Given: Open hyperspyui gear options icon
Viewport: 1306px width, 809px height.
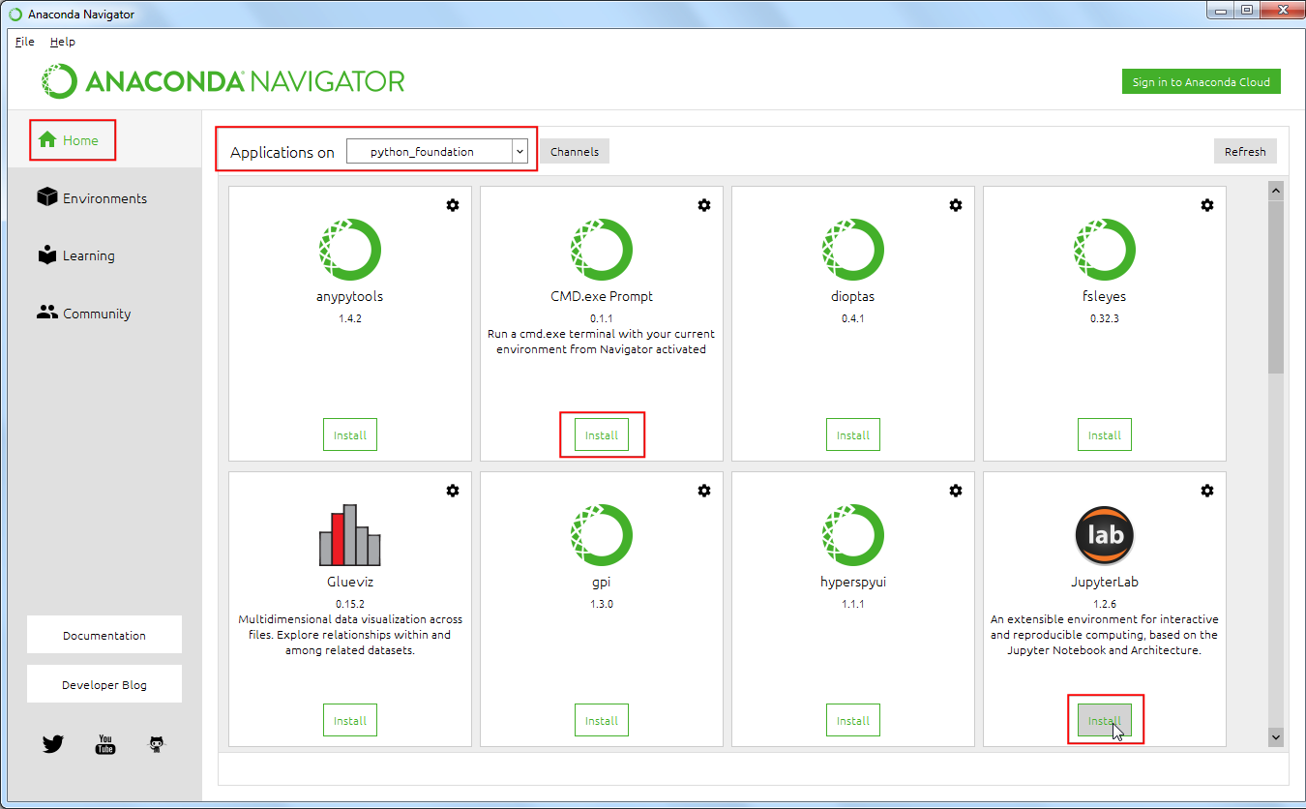Looking at the screenshot, I should coord(956,491).
